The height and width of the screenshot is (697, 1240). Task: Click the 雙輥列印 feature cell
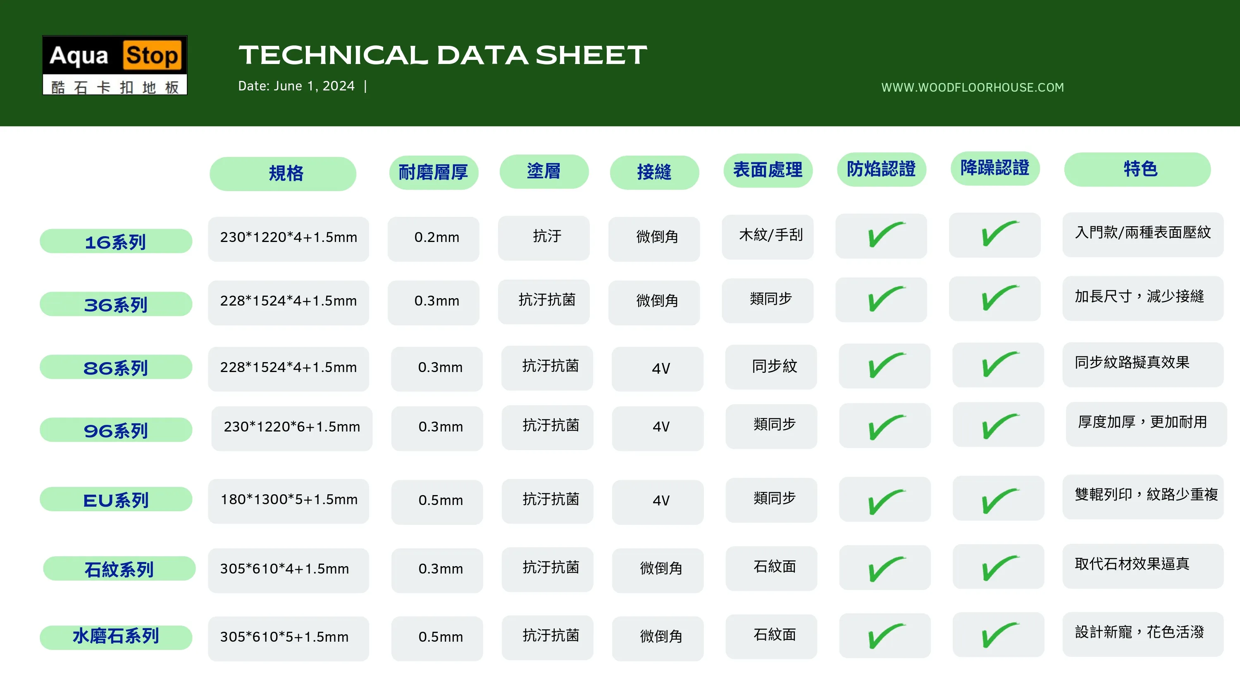point(1144,496)
